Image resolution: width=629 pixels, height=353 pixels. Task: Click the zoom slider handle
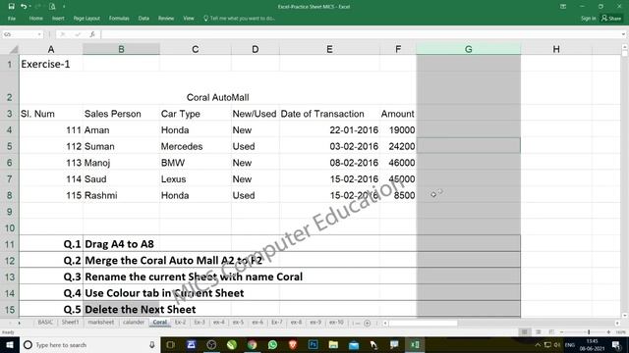589,332
